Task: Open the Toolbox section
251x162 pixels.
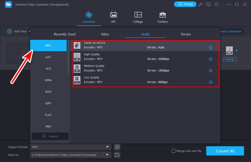Action: (x=162, y=18)
